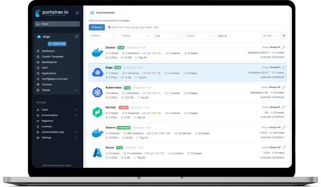Click the Environments header icon
This screenshot has width=321, height=187.
click(x=92, y=12)
